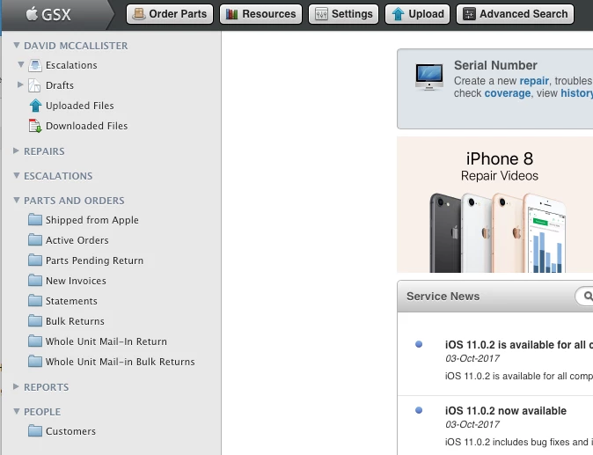
Task: Click the Escalations inbox tray icon
Action: pos(35,65)
